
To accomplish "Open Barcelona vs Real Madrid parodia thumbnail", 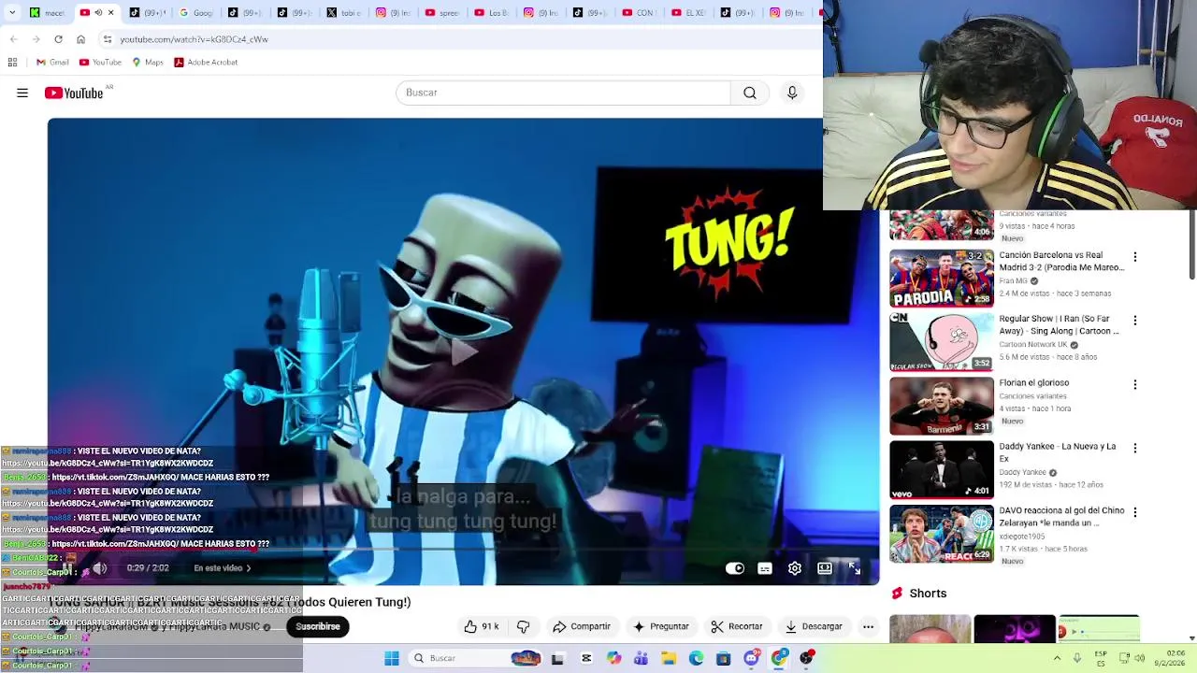I will [x=942, y=278].
